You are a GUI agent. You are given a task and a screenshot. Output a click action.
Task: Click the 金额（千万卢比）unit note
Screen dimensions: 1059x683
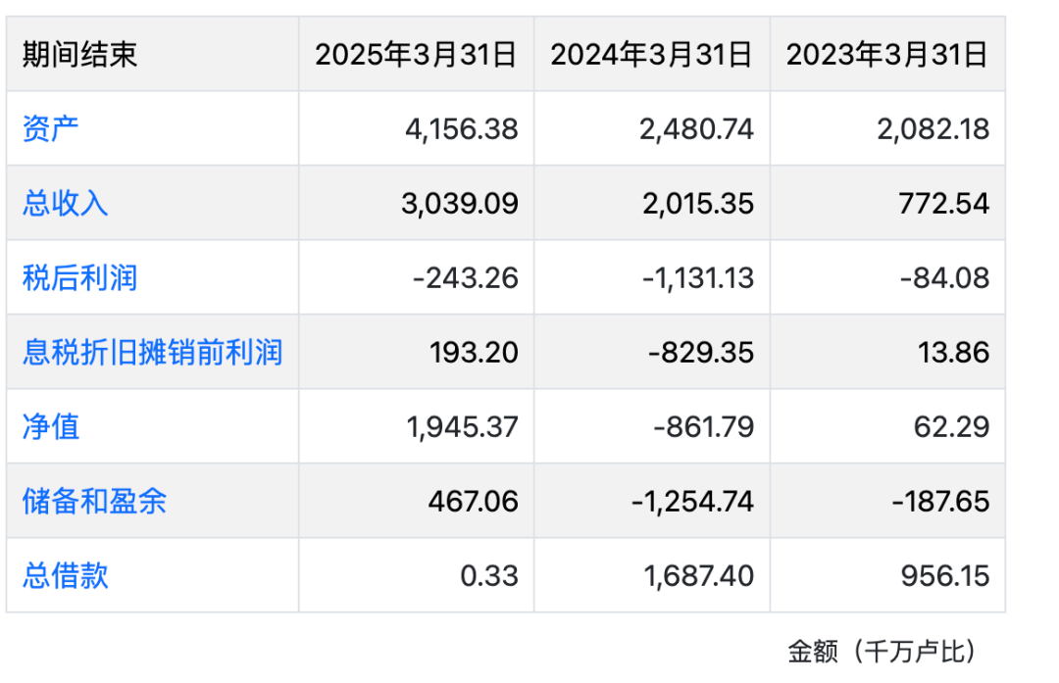pyautogui.click(x=882, y=651)
